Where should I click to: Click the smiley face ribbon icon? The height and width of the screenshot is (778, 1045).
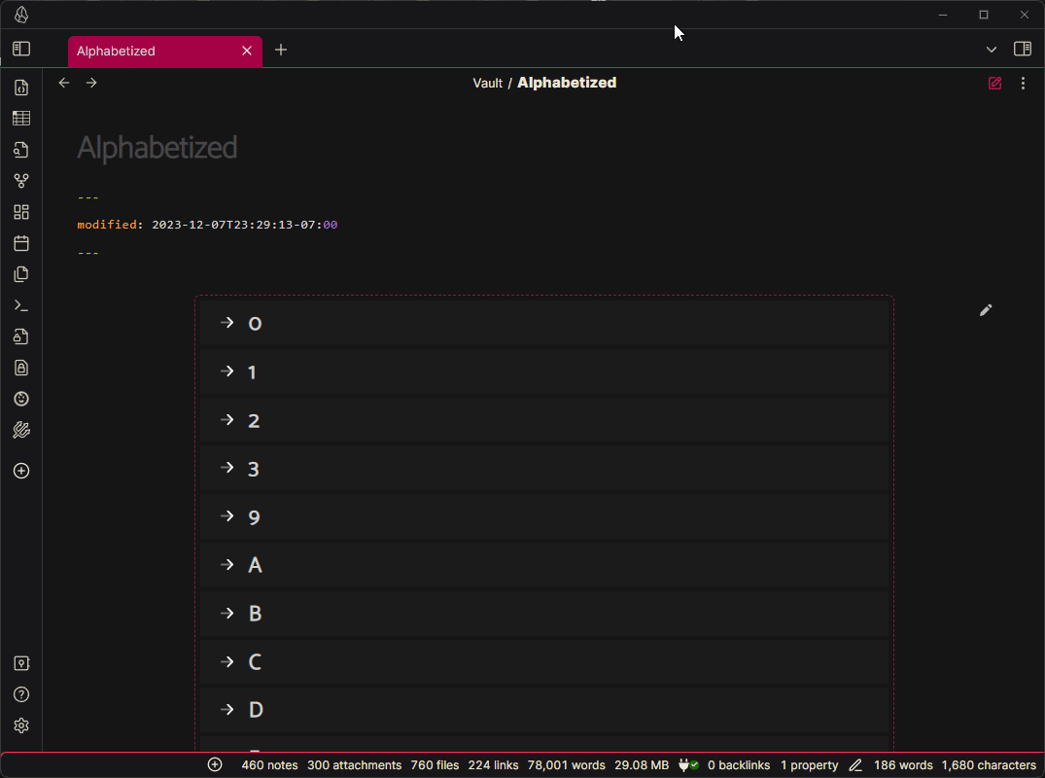point(21,399)
